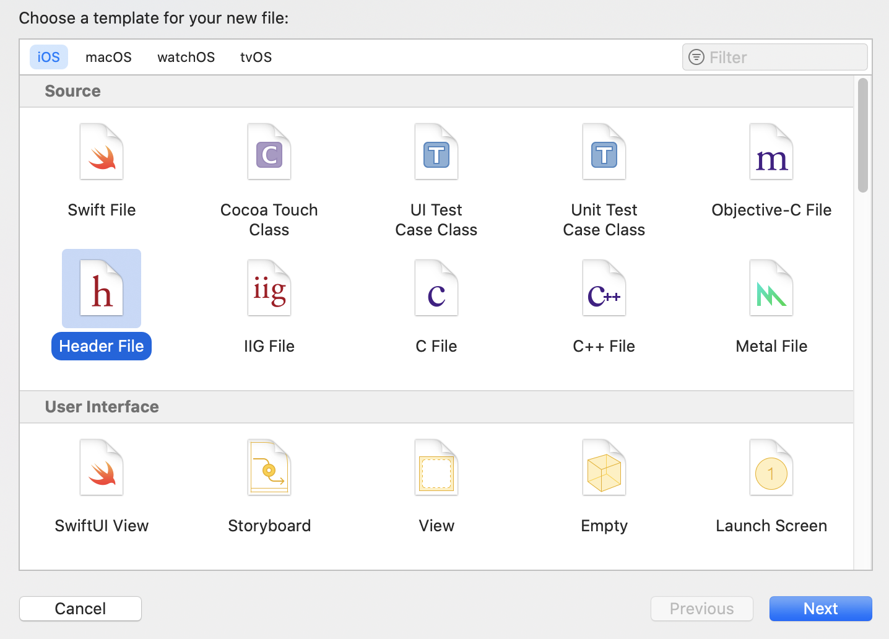
Task: Pick the UI Test Case Class icon
Action: coord(436,152)
